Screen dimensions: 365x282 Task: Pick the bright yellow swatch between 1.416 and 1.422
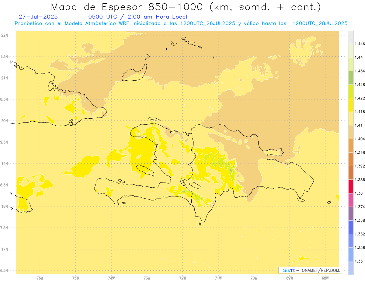tap(351, 105)
